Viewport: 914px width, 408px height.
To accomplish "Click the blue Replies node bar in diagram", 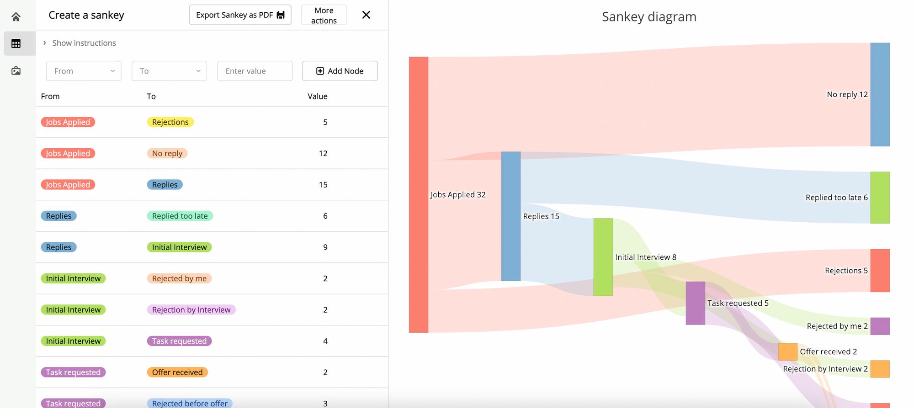I will (x=511, y=216).
